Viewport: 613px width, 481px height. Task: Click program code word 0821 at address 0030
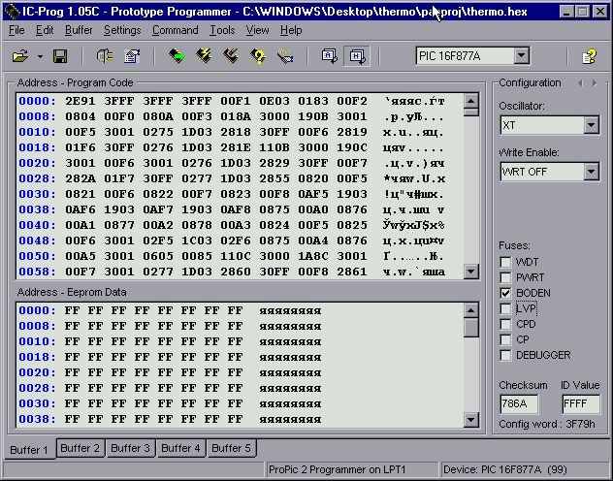pos(81,194)
